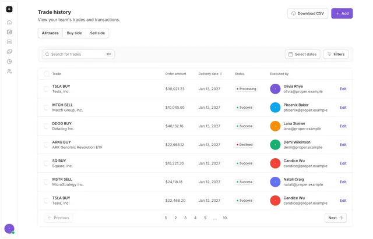Click the Order amount column header

175,74
